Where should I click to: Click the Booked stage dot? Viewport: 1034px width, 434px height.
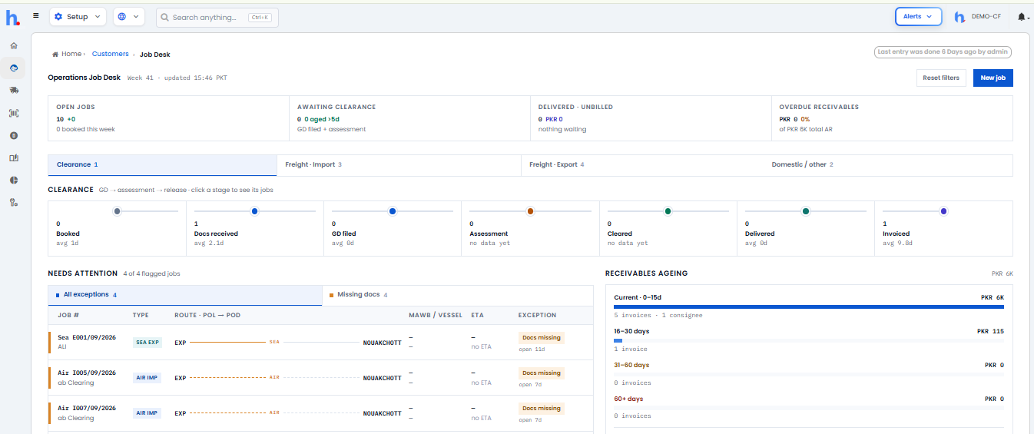point(117,211)
